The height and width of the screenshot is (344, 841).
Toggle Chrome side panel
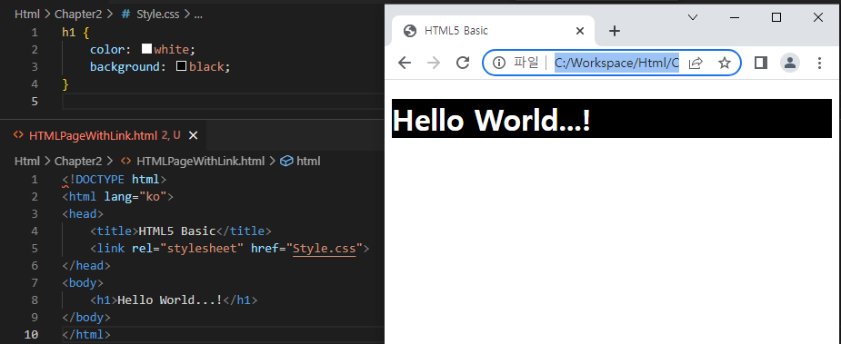(761, 63)
